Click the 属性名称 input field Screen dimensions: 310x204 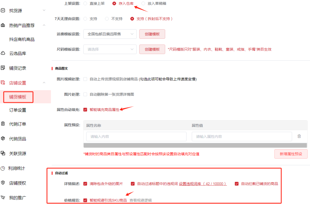(x=136, y=137)
